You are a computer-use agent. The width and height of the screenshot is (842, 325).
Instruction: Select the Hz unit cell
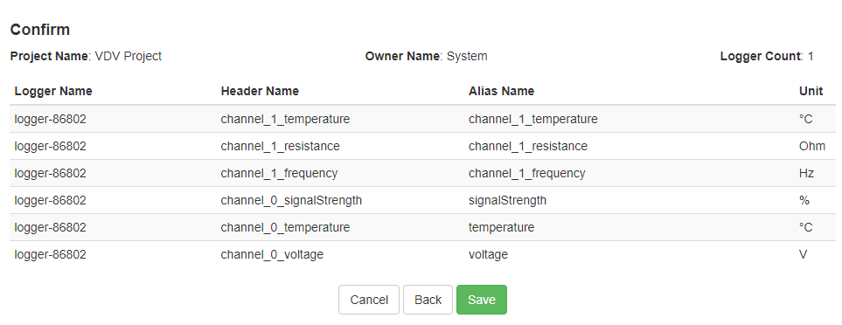(806, 173)
